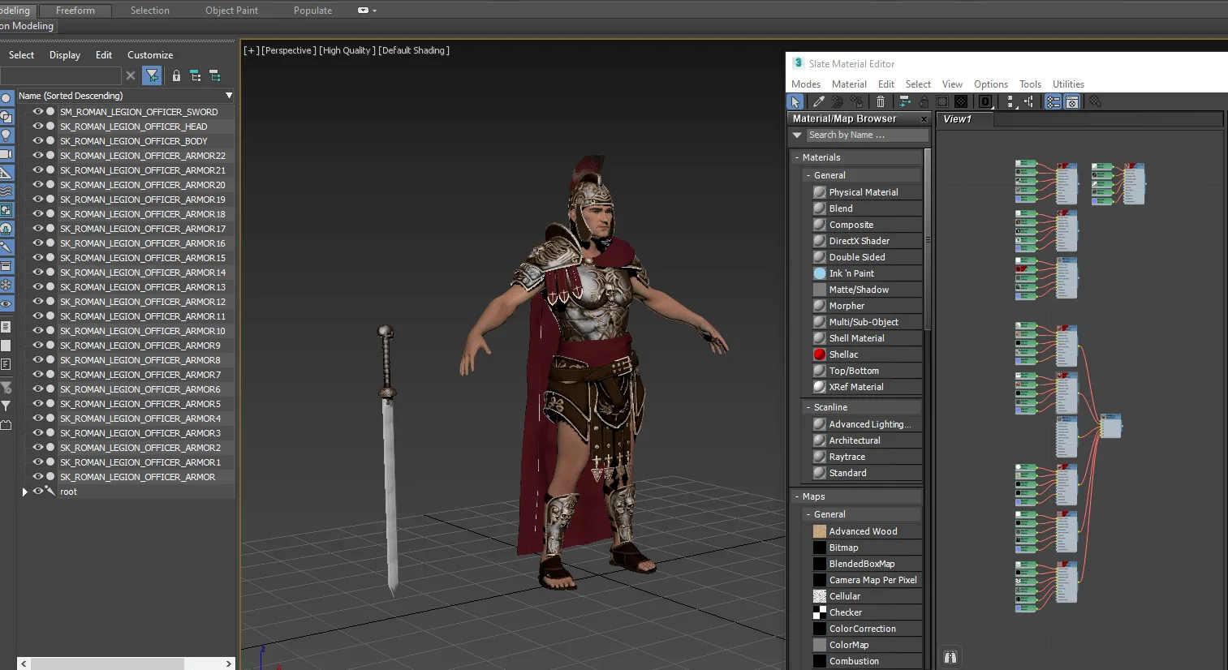Viewport: 1228px width, 670px height.
Task: Open the Display menu in Scene Explorer
Action: (65, 55)
